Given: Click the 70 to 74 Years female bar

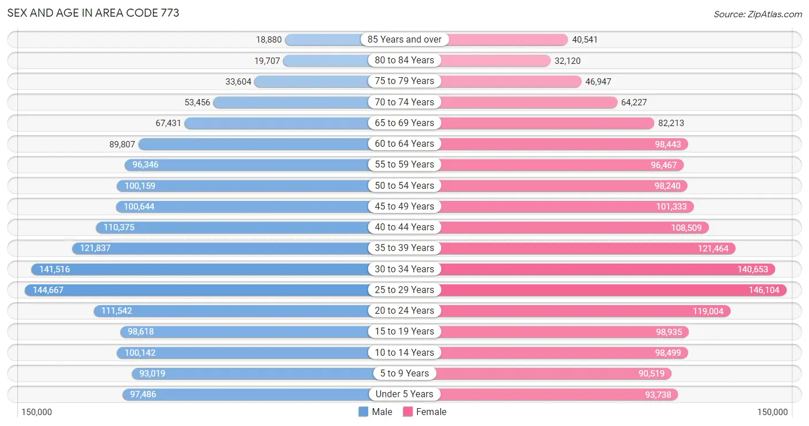Looking at the screenshot, I should click(x=511, y=102).
